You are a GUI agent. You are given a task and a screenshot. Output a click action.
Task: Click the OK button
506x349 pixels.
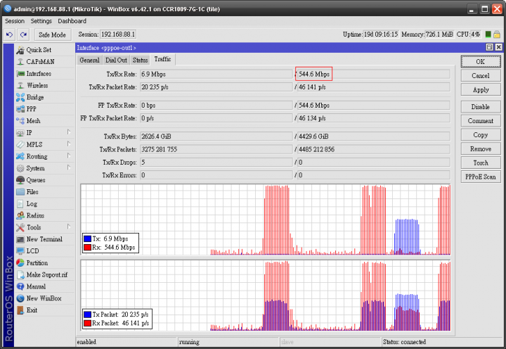point(481,61)
